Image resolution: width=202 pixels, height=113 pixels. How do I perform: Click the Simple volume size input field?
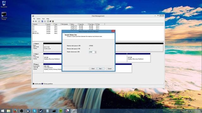tap(92, 52)
